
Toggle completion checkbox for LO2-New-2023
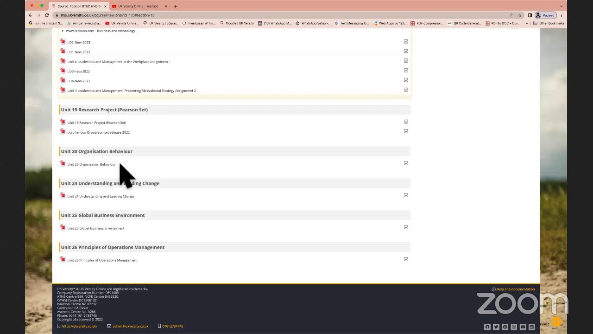click(x=406, y=41)
